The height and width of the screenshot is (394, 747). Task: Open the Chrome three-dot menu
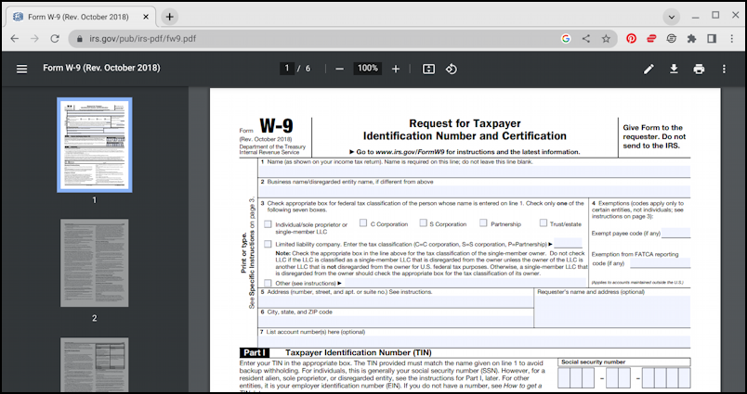(x=731, y=39)
